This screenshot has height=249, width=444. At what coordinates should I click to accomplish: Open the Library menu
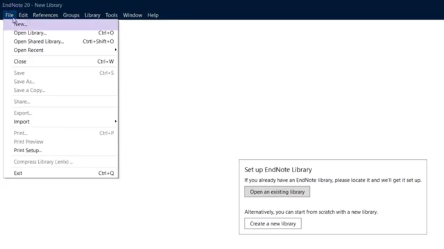92,15
